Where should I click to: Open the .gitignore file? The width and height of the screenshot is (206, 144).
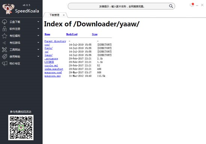click(x=51, y=58)
